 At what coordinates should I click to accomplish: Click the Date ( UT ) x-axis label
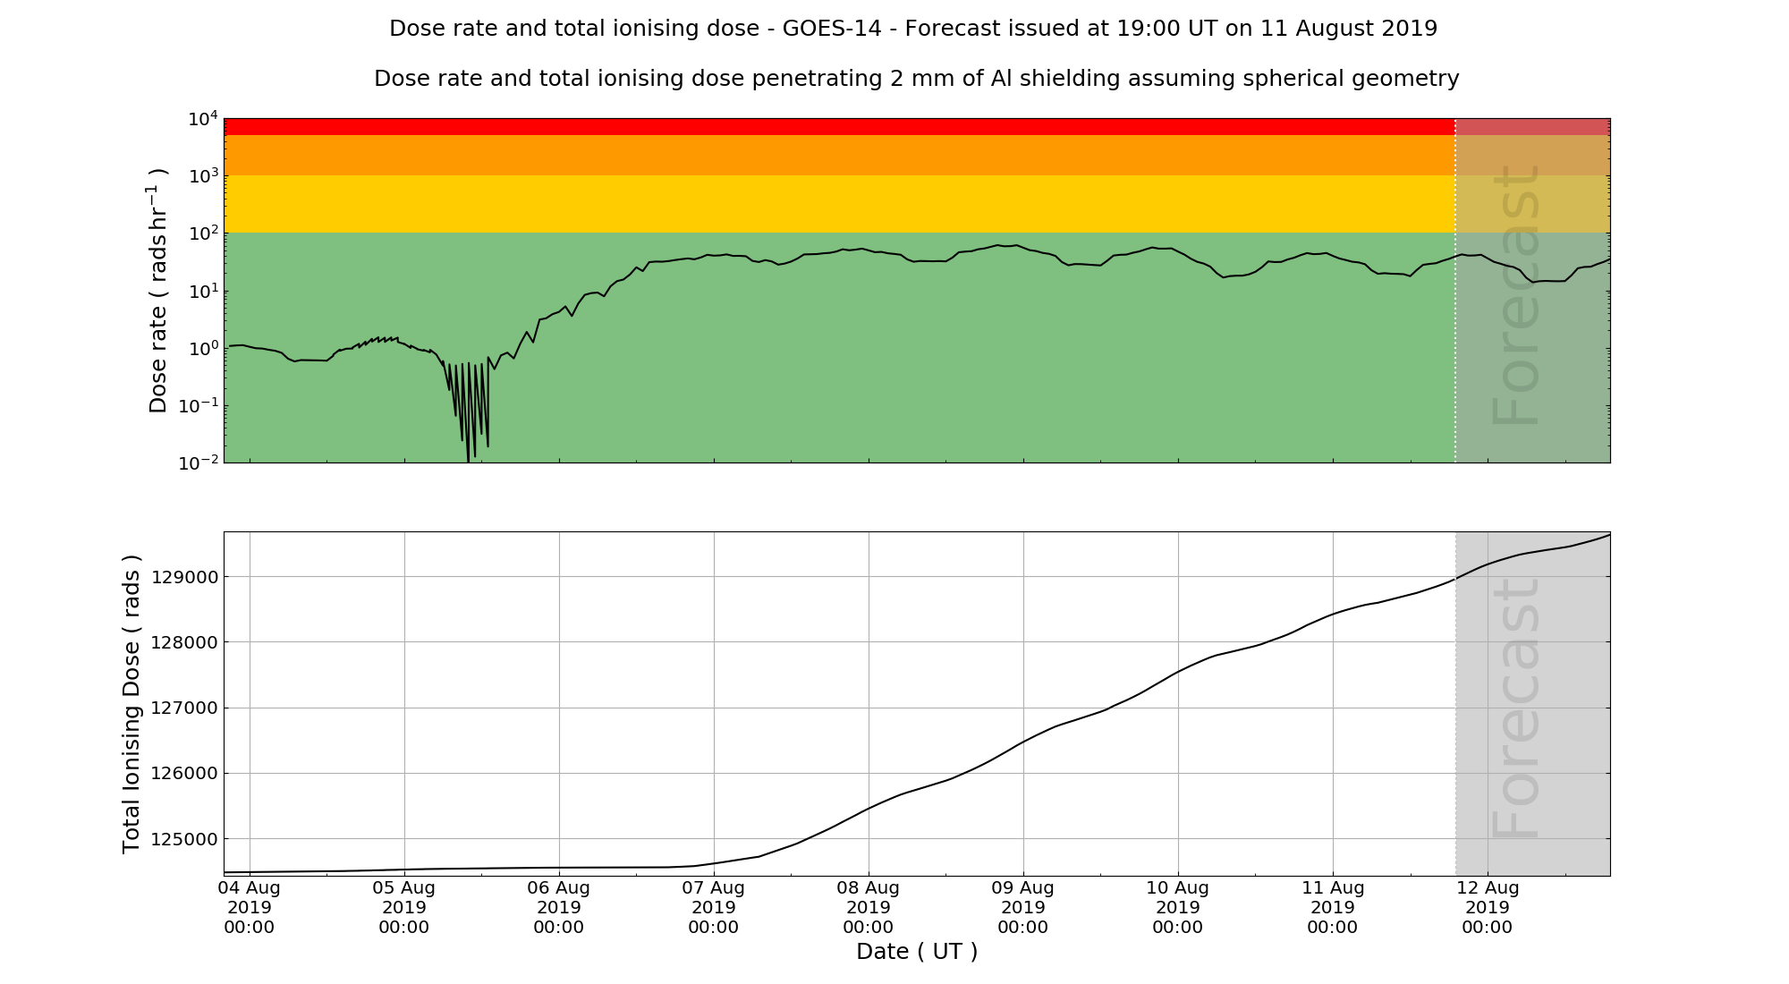tap(916, 951)
